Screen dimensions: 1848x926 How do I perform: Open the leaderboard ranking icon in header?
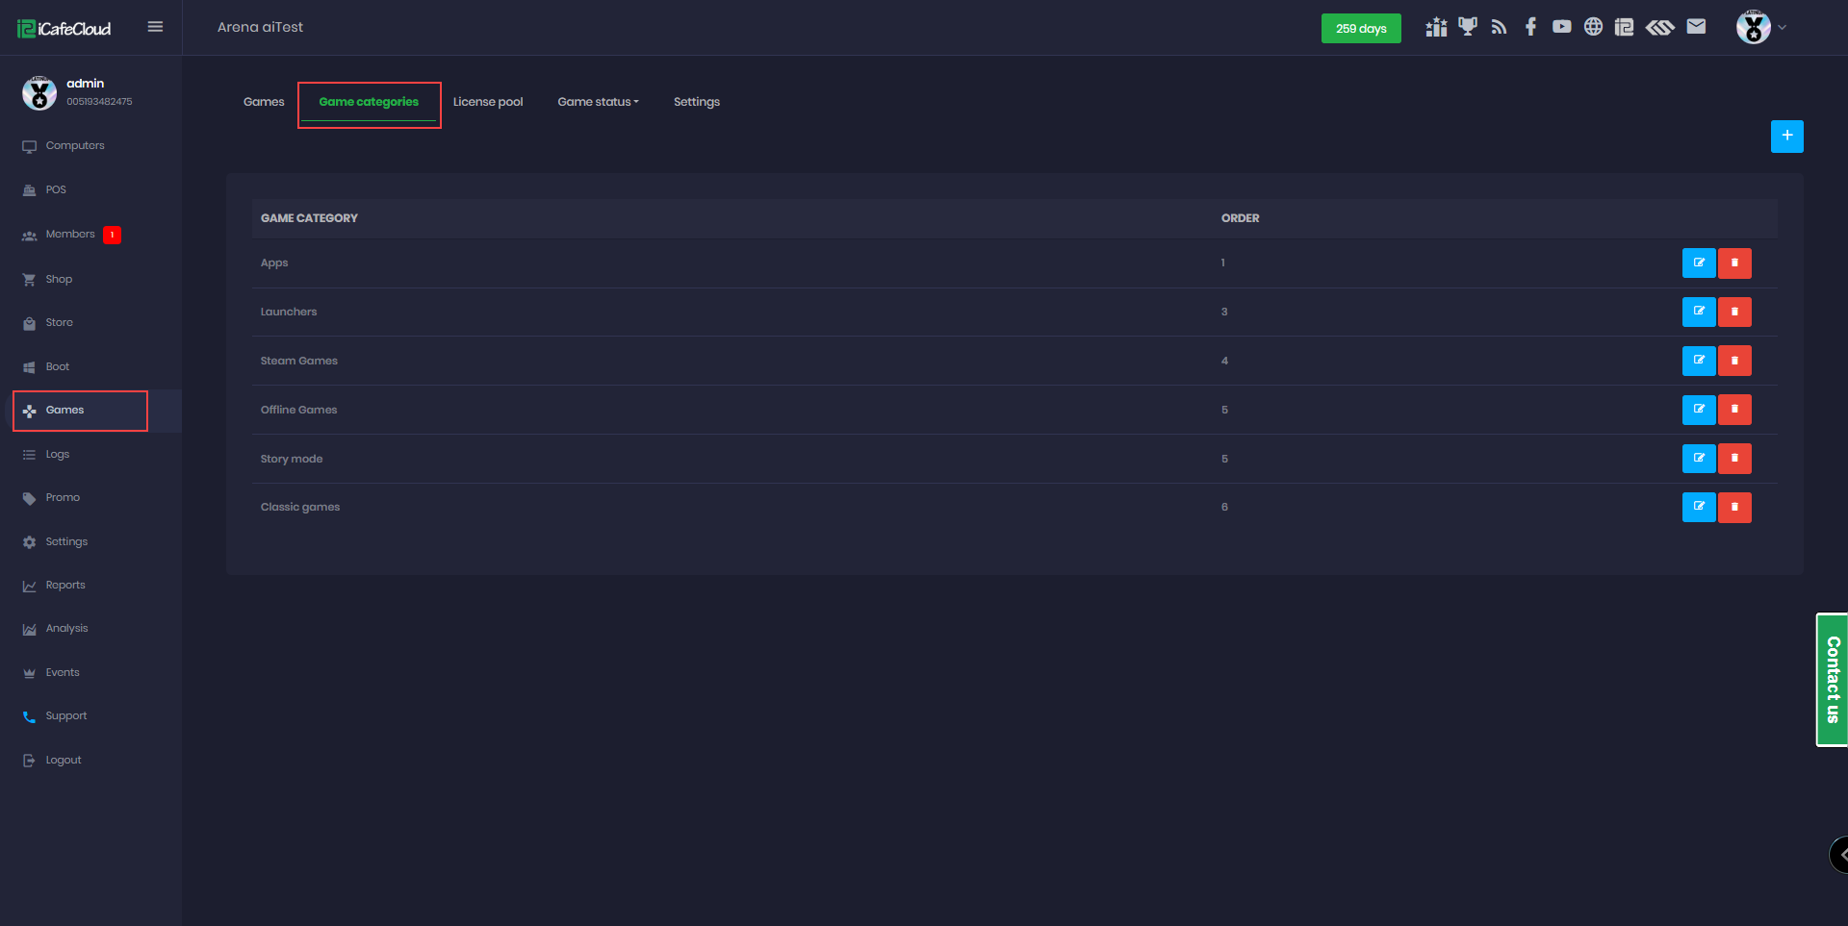click(x=1436, y=27)
